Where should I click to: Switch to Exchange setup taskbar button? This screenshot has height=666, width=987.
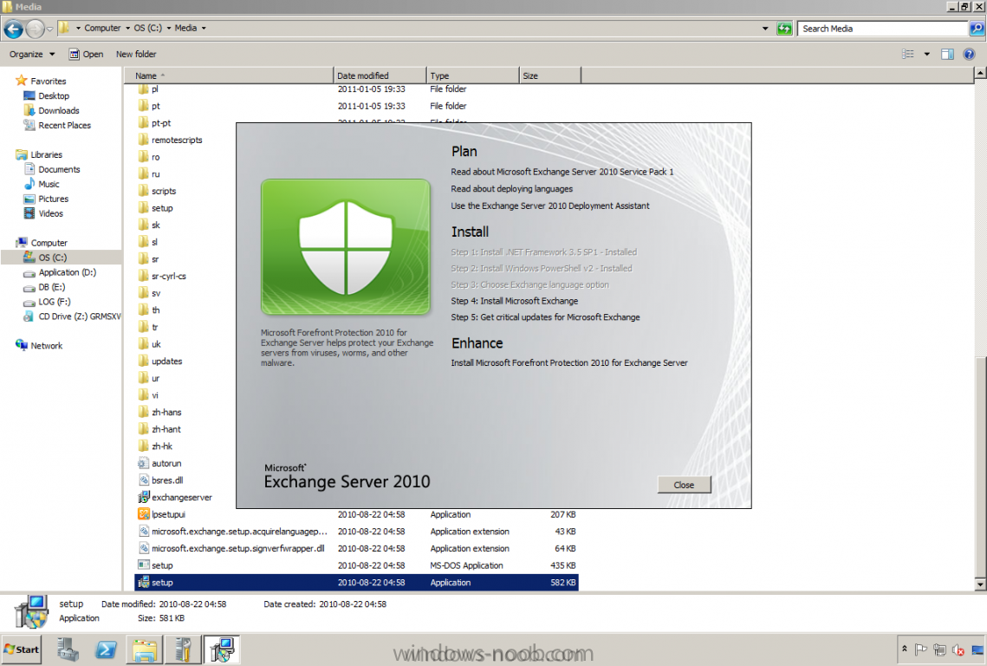[x=222, y=650]
